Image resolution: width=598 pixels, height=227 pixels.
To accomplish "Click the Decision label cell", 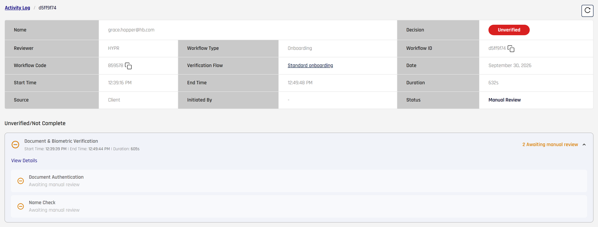I will (438, 30).
